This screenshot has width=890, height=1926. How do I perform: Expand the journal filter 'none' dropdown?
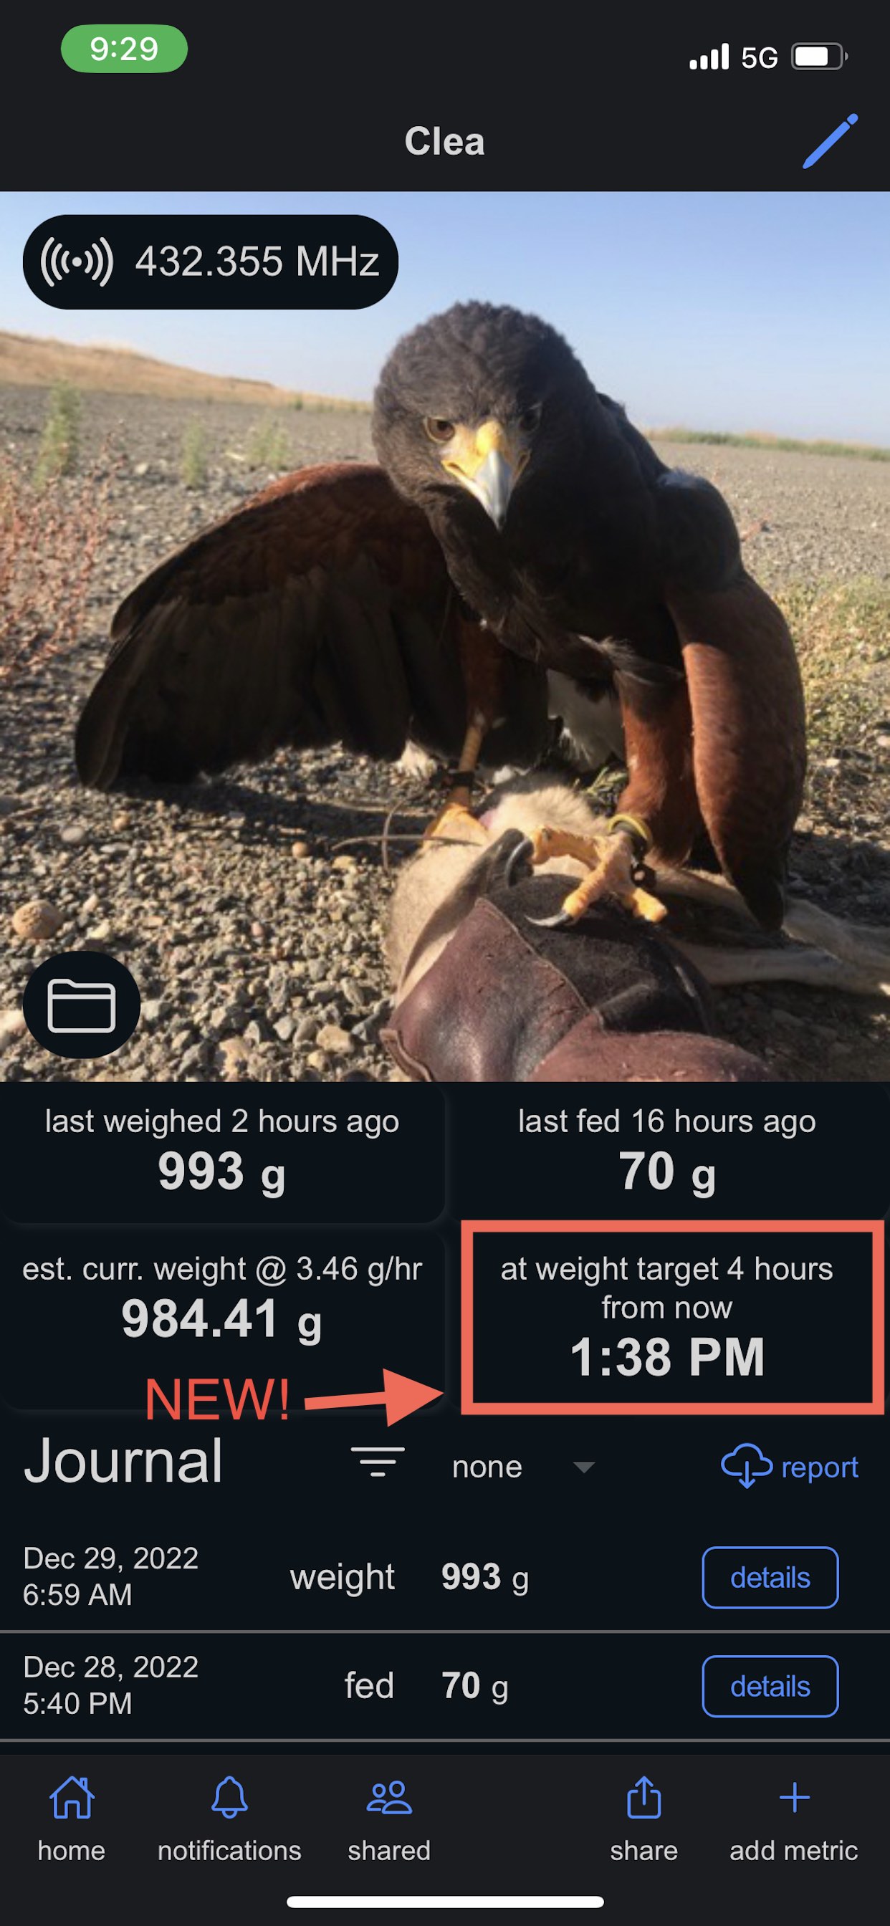click(x=524, y=1466)
